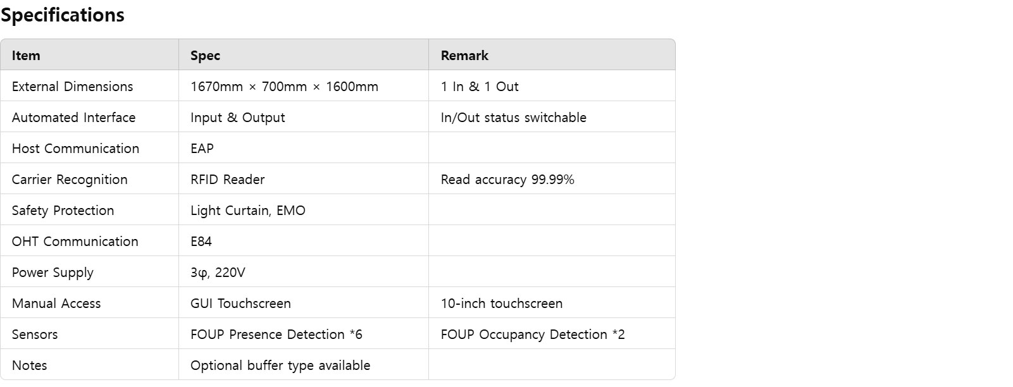
Task: Click FOUP Presence Detection *6 cell
Action: coord(304,334)
